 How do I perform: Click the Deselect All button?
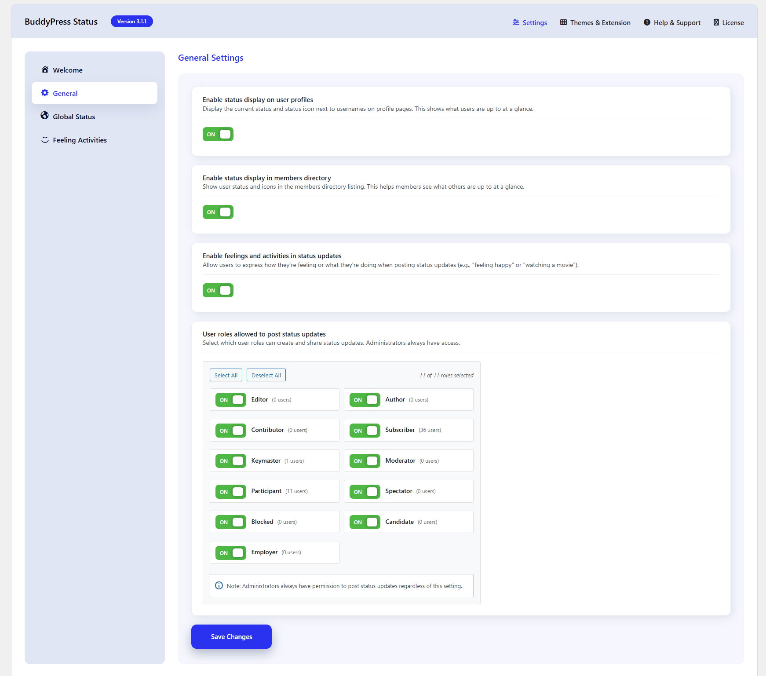coord(266,375)
